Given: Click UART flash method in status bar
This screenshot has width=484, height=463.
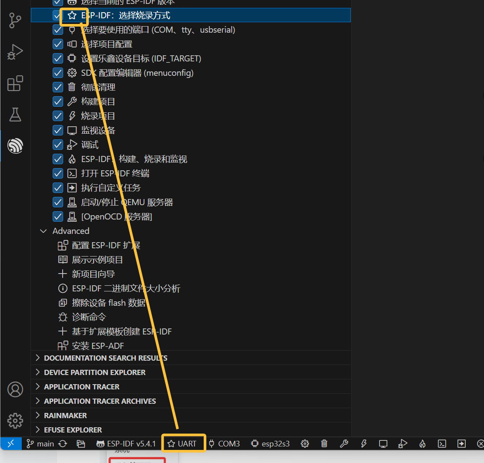Looking at the screenshot, I should pyautogui.click(x=182, y=444).
